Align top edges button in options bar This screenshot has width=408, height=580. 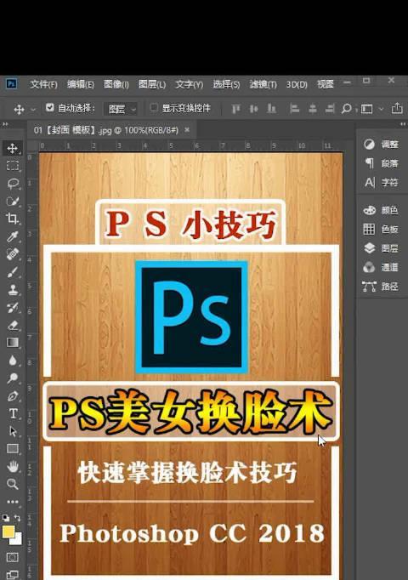(235, 109)
